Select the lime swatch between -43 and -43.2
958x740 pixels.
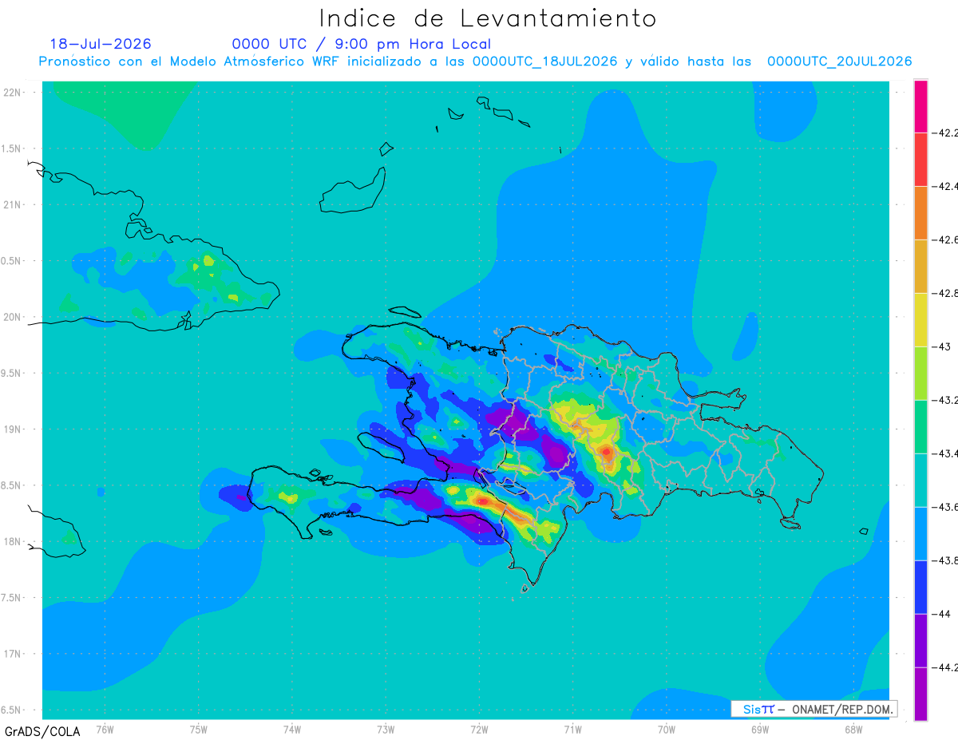920,373
